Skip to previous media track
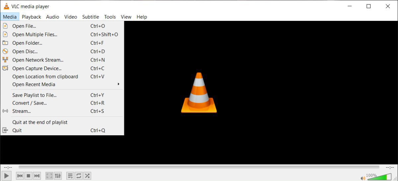The height and width of the screenshot is (181, 398). pyautogui.click(x=20, y=176)
